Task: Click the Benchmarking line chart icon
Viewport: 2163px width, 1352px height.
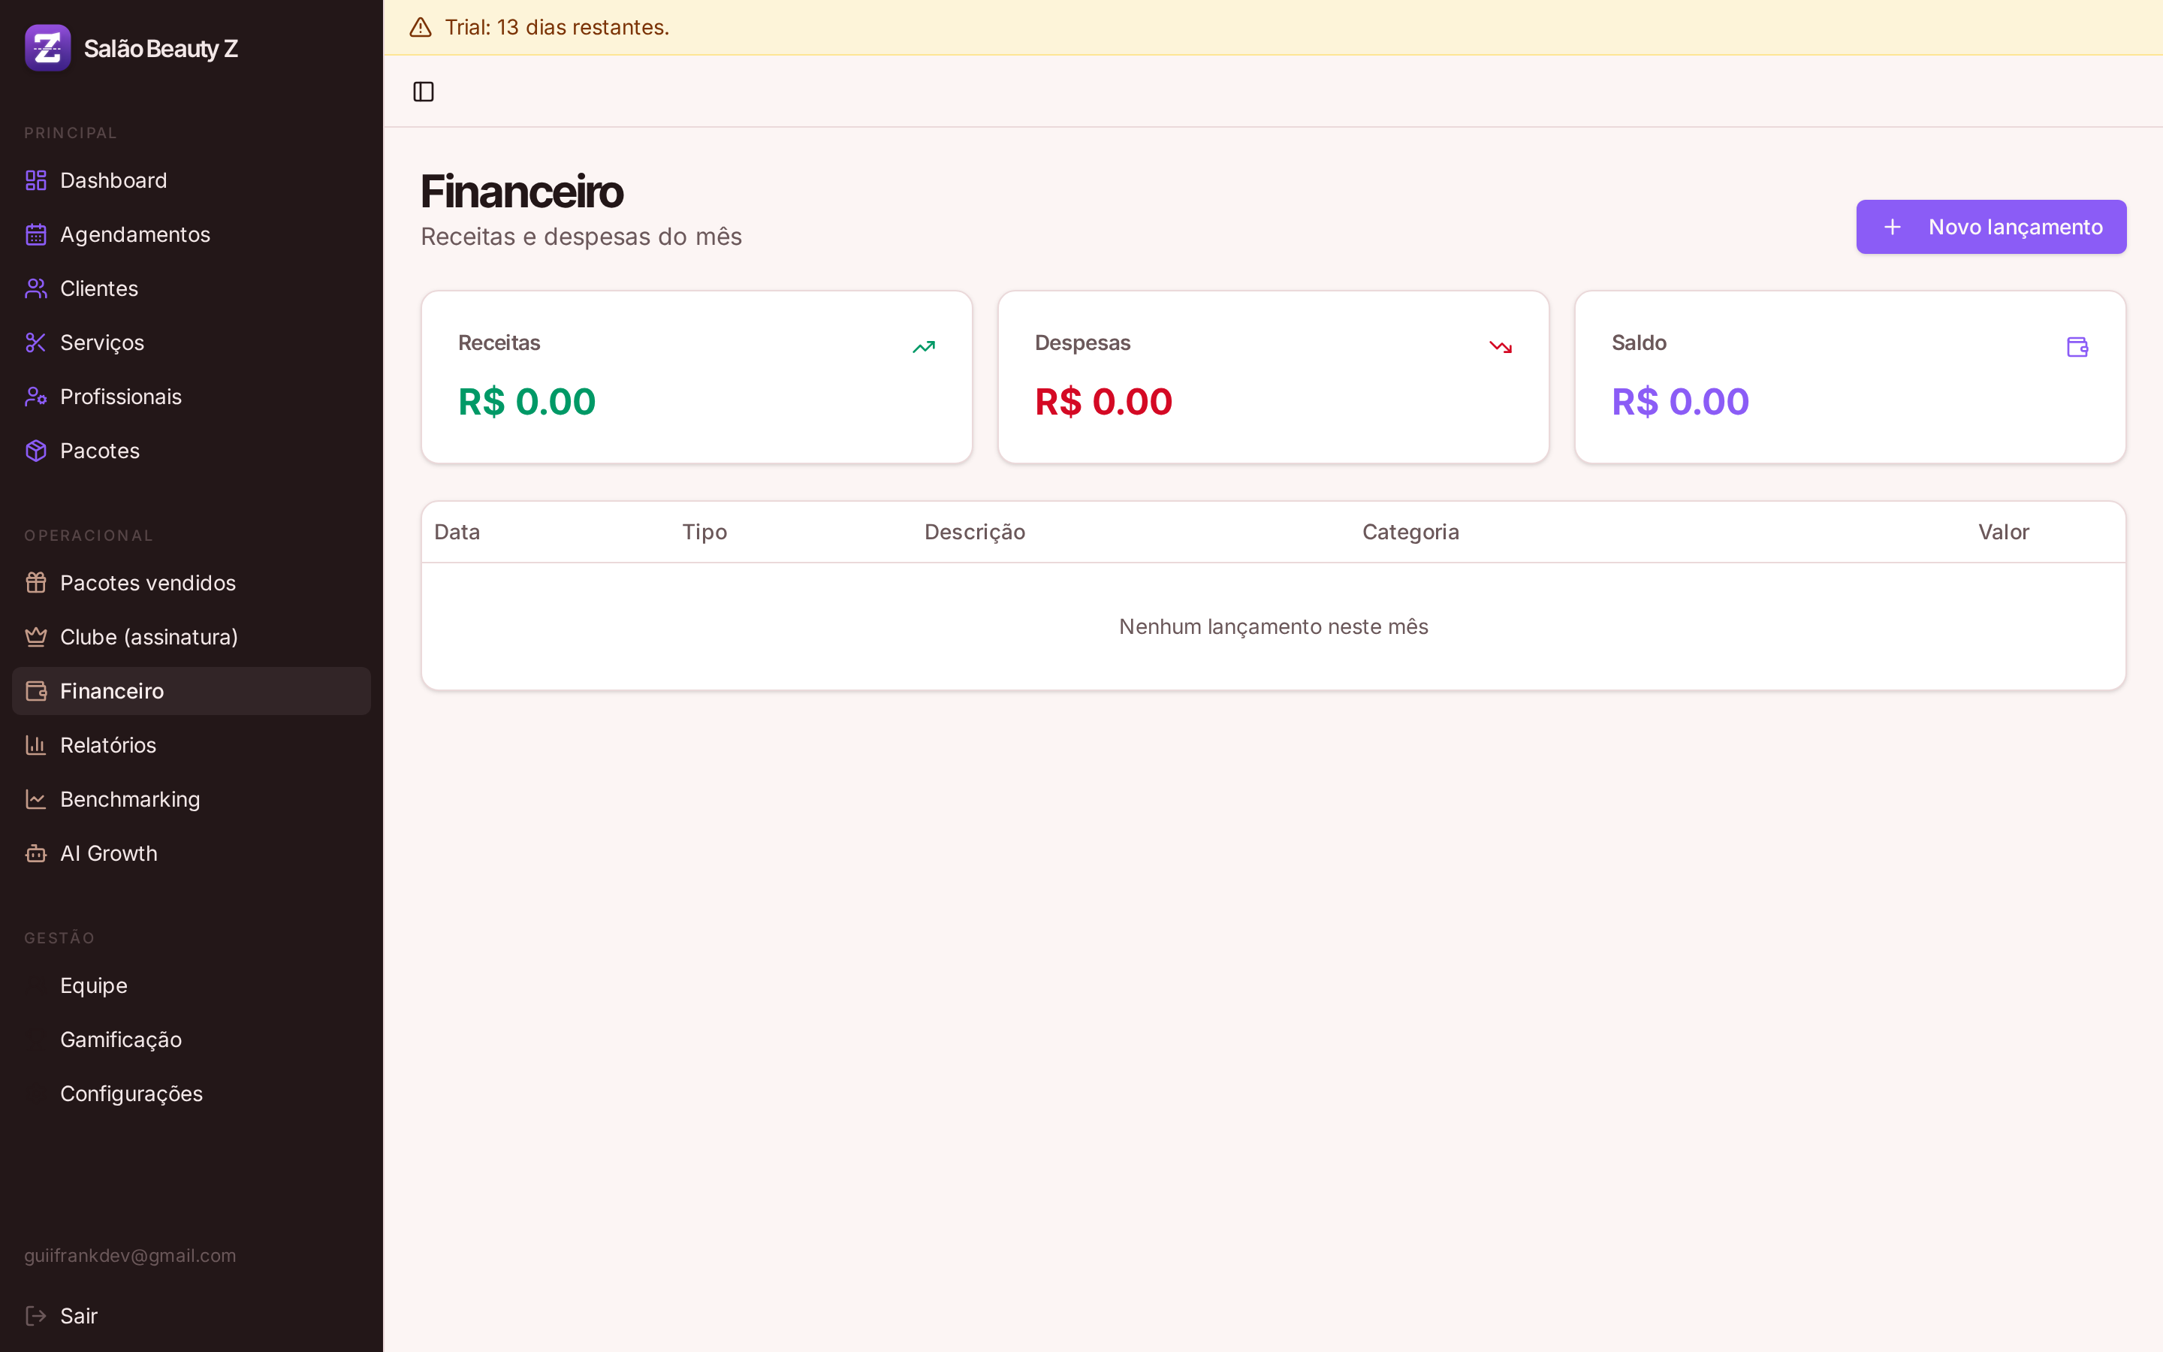Action: (36, 799)
